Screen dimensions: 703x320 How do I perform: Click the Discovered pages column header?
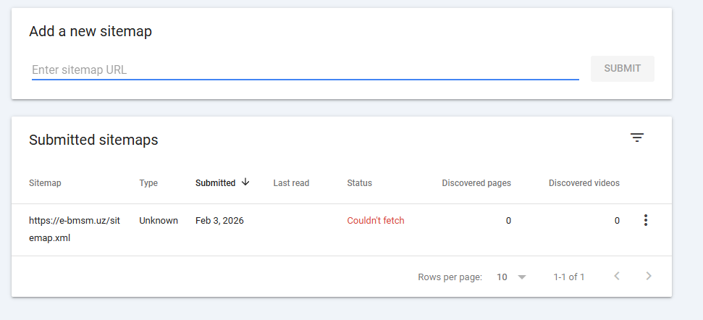click(476, 183)
